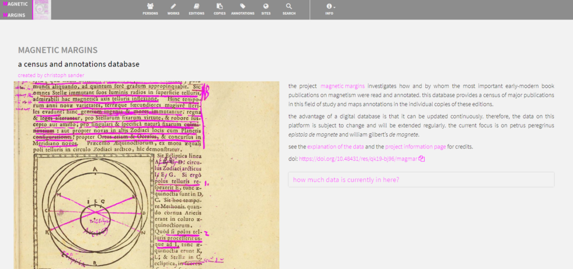
Task: Expand 'how much data is currently in here?'
Action: pos(421,180)
